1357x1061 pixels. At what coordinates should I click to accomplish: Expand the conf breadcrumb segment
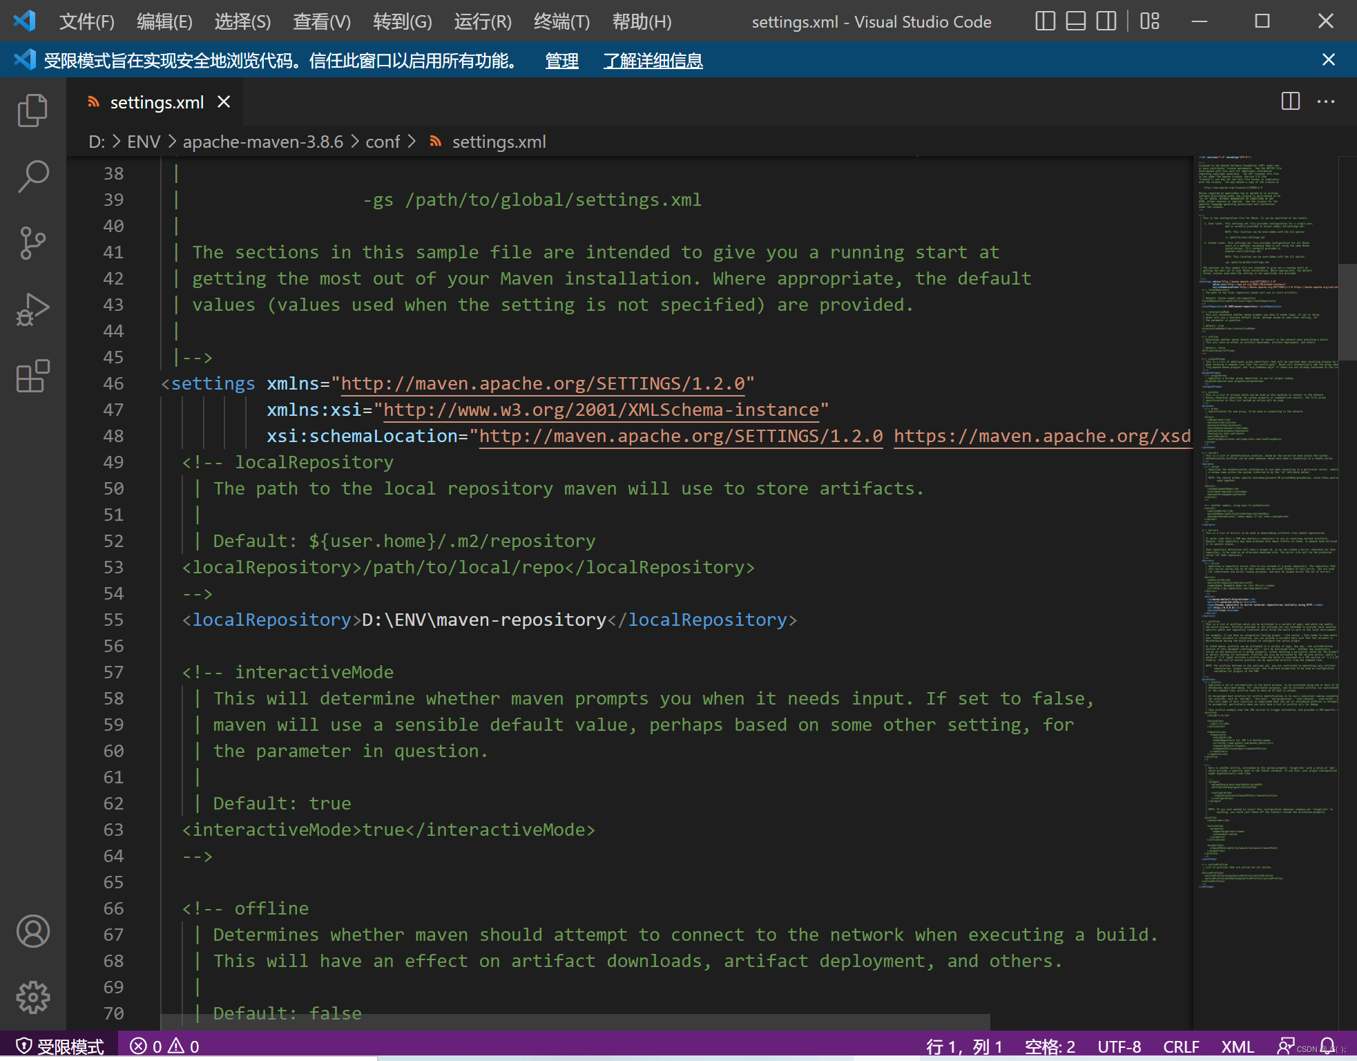382,142
